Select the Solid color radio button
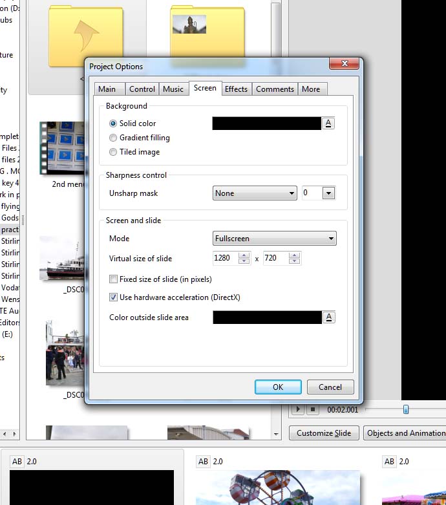 point(113,124)
